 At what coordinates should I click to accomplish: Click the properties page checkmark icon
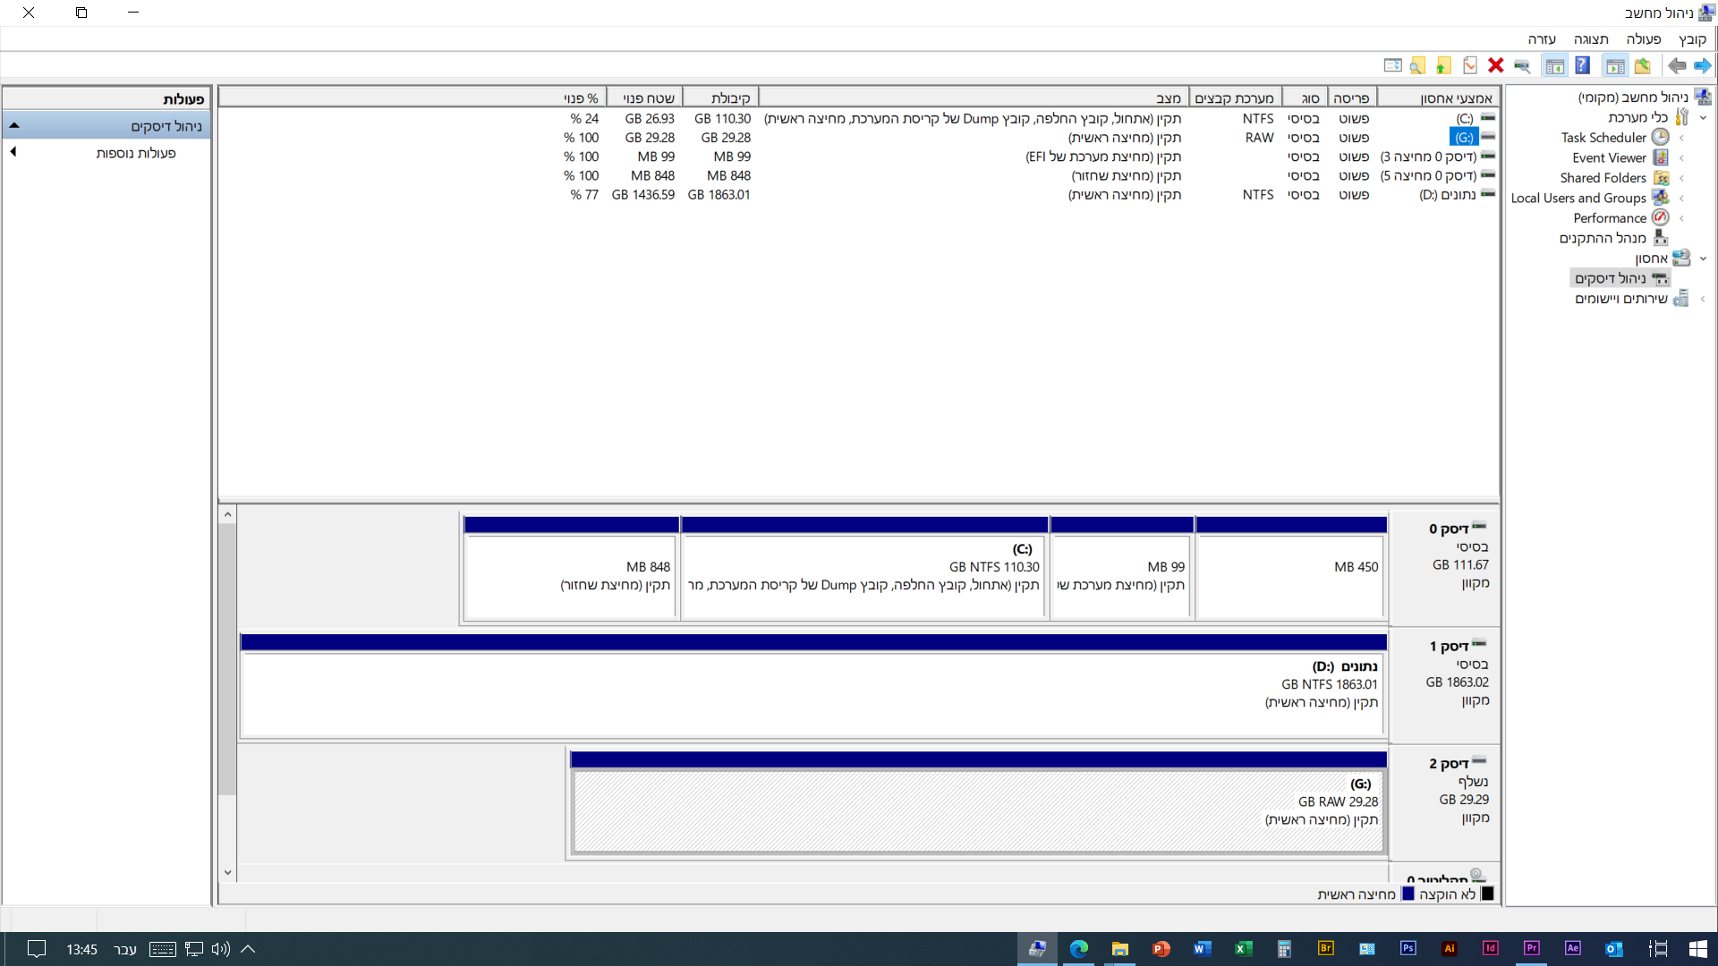tap(1470, 65)
